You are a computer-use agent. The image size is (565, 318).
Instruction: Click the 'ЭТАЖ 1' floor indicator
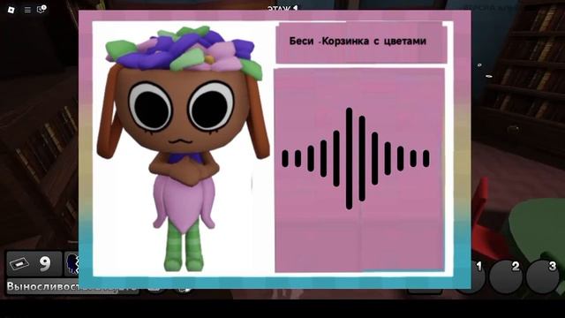point(282,8)
